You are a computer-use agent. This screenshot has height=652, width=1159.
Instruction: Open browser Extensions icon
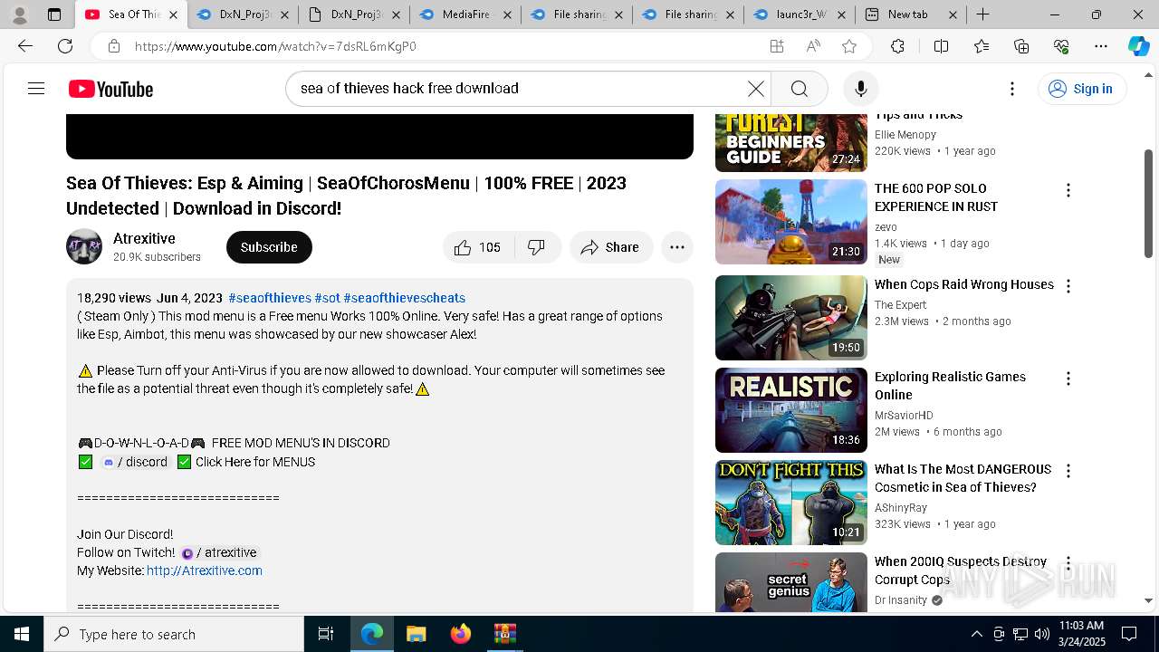pos(897,46)
